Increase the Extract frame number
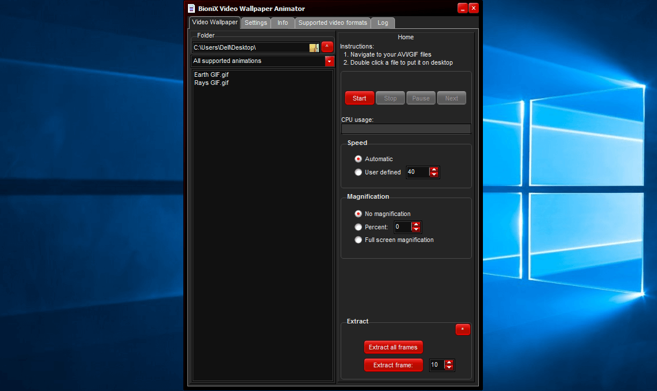This screenshot has height=391, width=657. point(449,362)
